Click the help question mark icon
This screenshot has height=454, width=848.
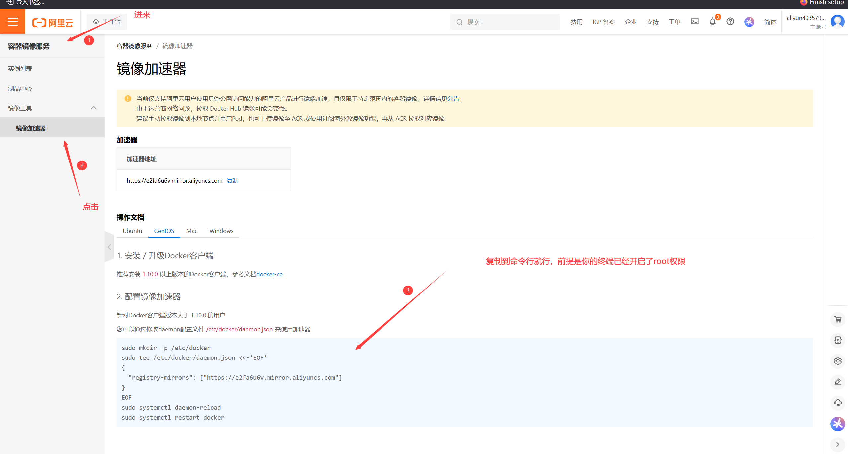tap(730, 22)
